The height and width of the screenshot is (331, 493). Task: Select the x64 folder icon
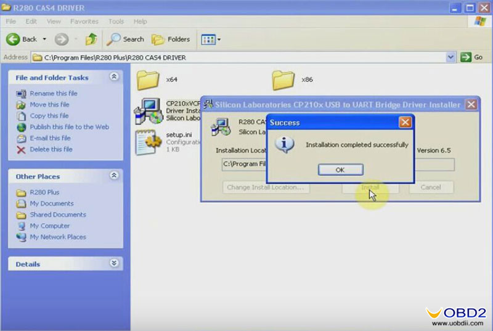click(x=147, y=80)
